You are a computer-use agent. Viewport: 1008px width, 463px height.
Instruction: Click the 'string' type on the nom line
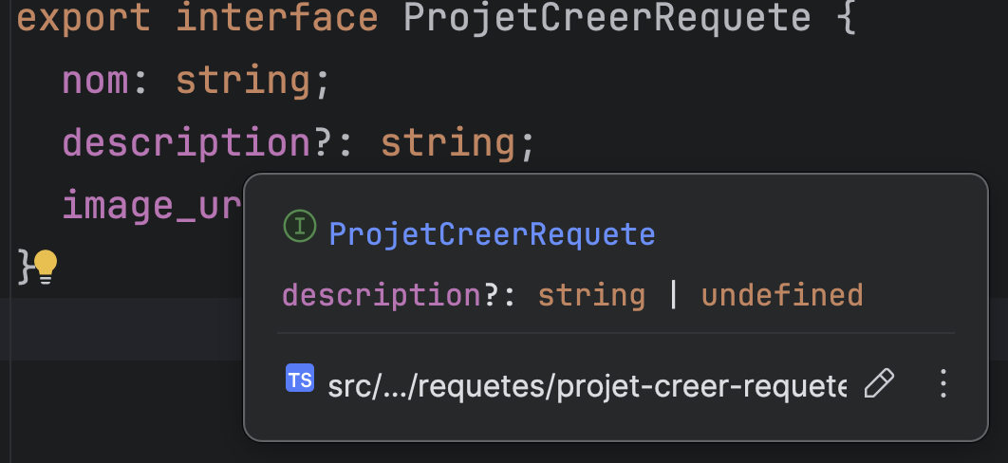coord(243,81)
